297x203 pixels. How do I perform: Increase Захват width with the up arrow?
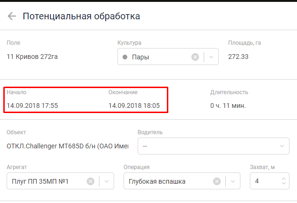point(283,179)
